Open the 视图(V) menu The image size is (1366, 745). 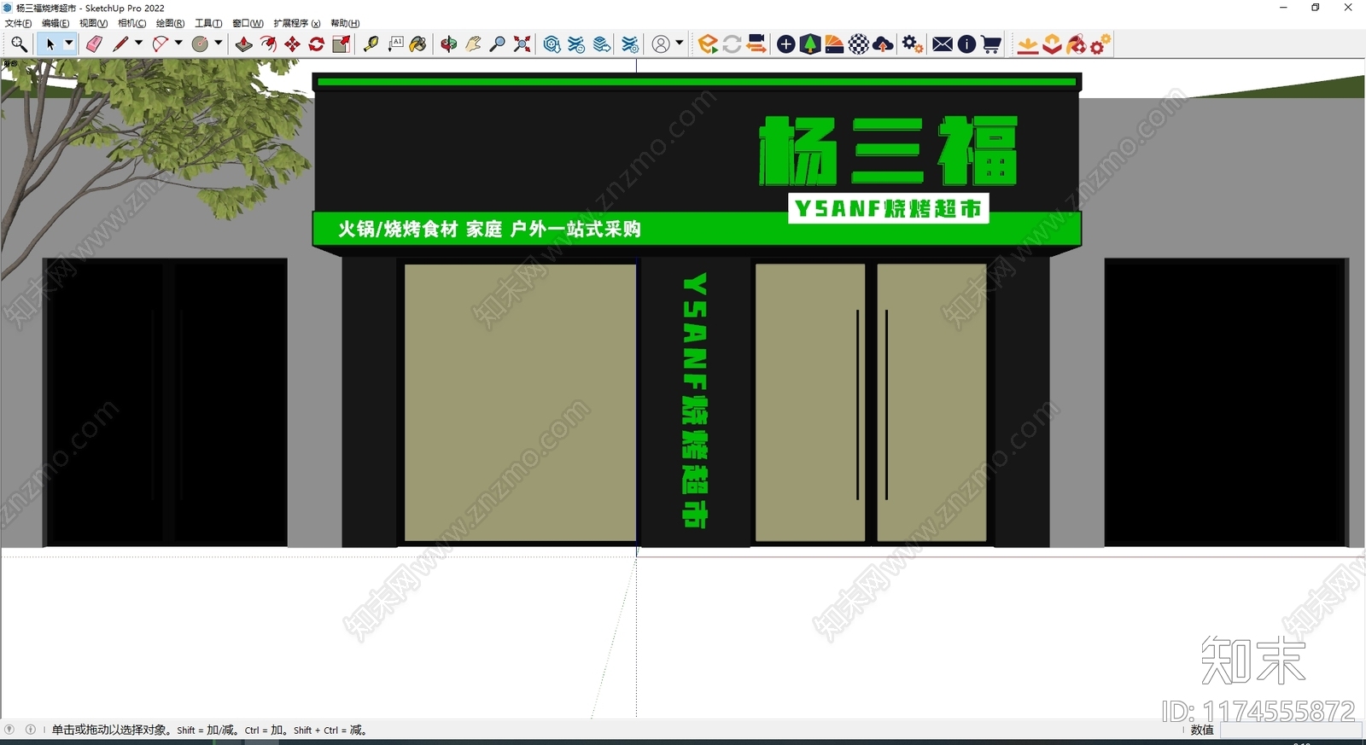click(x=93, y=23)
